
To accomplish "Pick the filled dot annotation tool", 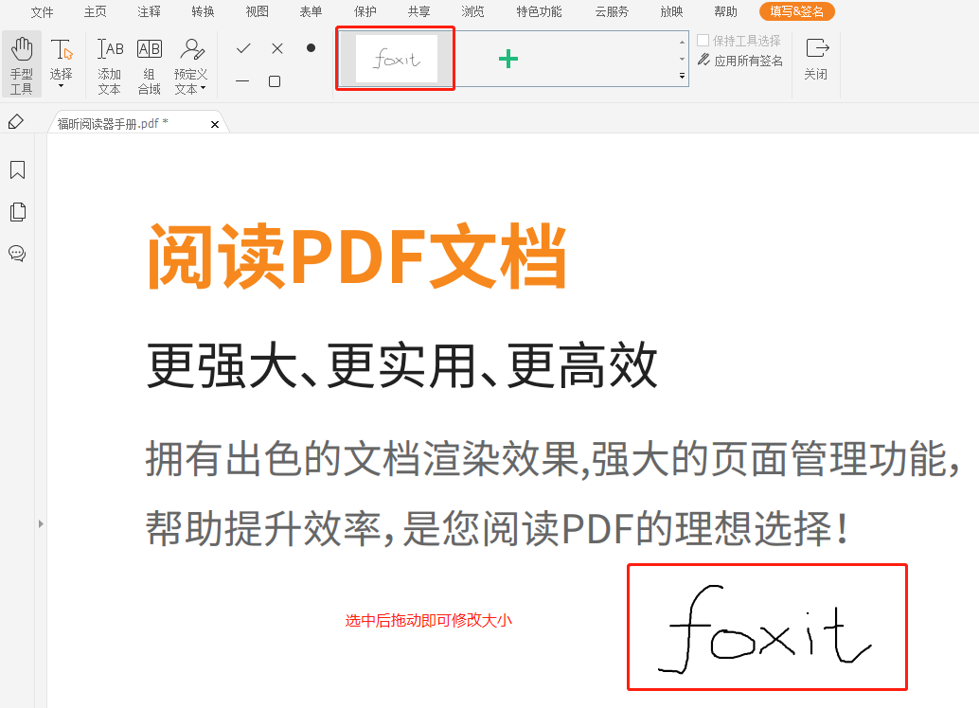I will (310, 46).
